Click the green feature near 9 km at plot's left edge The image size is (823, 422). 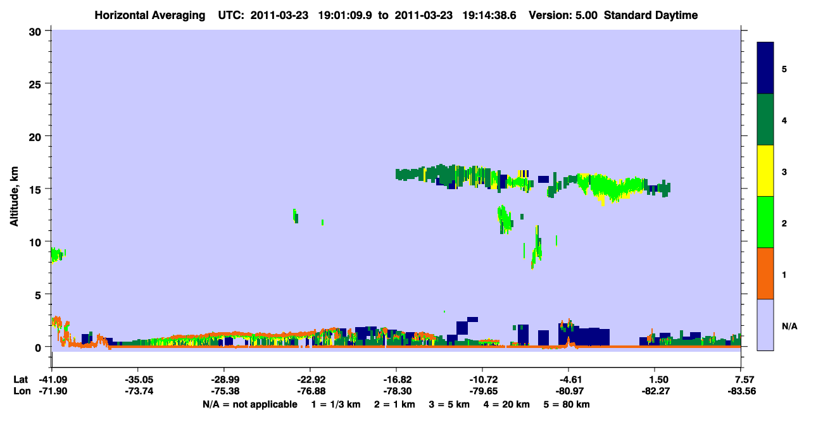pos(58,254)
